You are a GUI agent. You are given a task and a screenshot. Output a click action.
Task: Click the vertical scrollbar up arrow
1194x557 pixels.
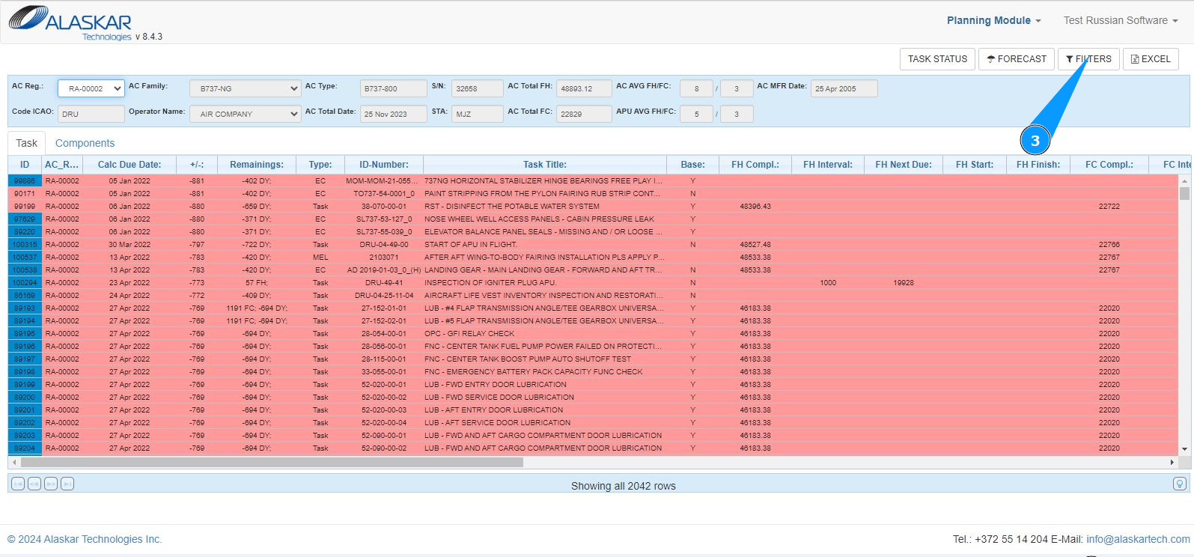pos(1184,181)
